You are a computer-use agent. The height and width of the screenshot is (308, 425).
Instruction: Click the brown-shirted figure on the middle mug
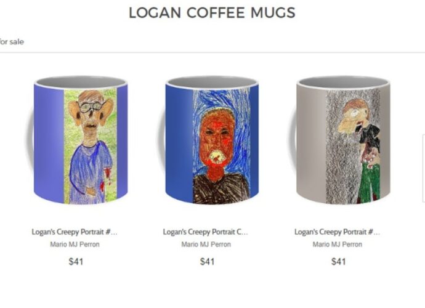[221, 188]
